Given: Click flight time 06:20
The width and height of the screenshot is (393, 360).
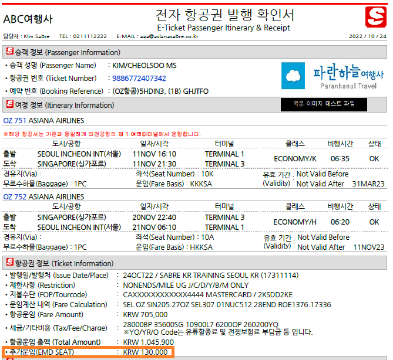Looking at the screenshot, I should pos(340,222).
